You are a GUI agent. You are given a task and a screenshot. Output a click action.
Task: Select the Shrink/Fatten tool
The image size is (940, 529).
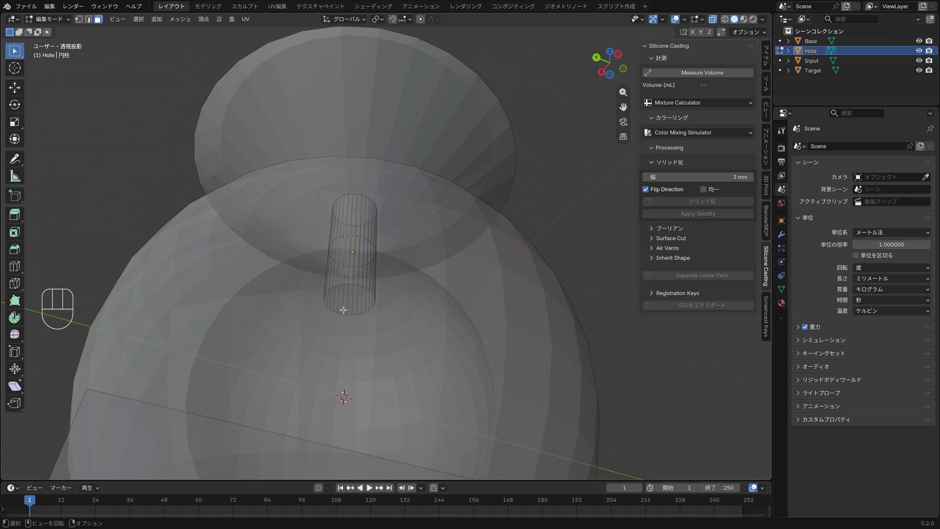[15, 369]
